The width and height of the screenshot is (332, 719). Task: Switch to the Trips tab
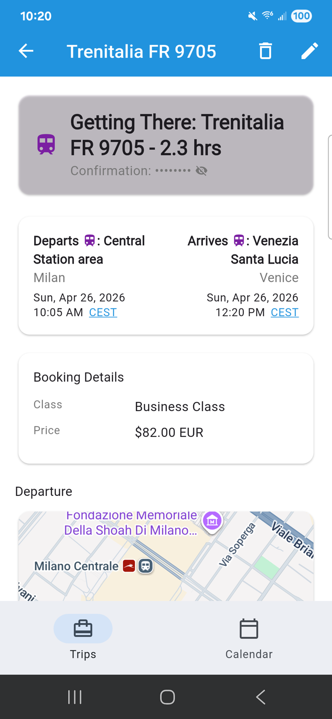click(x=83, y=636)
